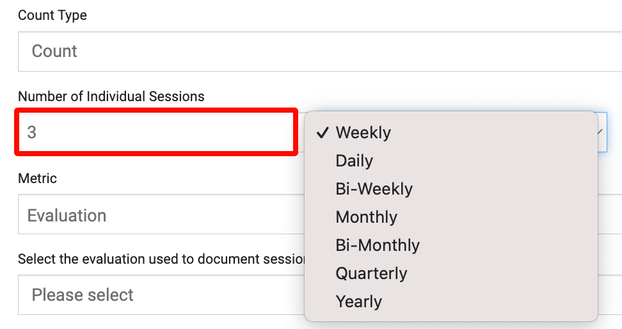Click the Please select placeholder text
The height and width of the screenshot is (329, 622).
(x=83, y=294)
